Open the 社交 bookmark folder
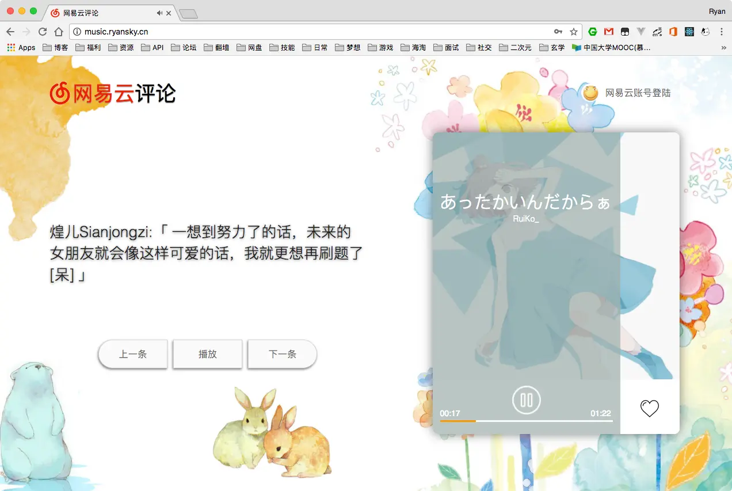Screen dimensions: 732x491 click(x=479, y=48)
